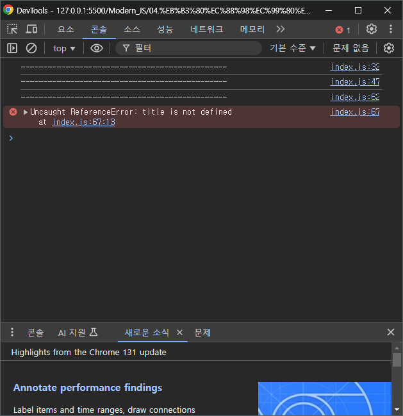Click the AI 지원 flask icon
403x416 pixels.
pyautogui.click(x=94, y=332)
